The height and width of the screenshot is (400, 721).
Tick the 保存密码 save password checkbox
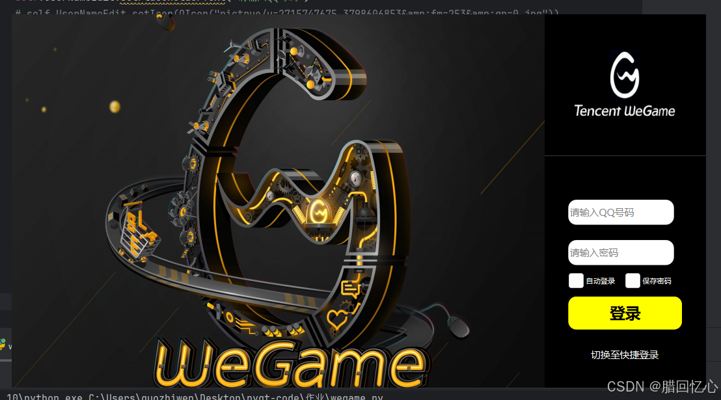[x=633, y=280]
